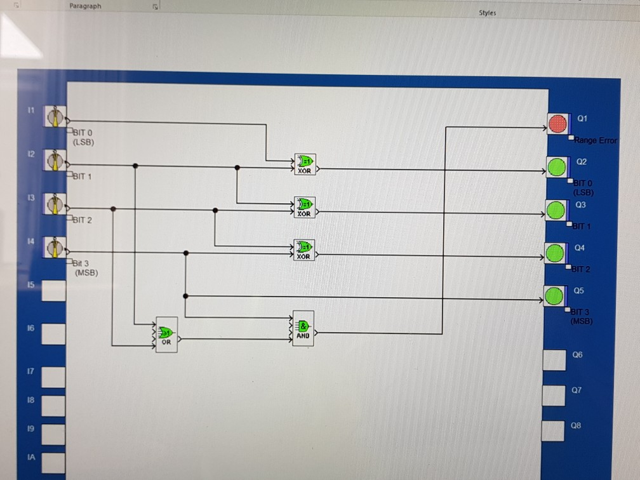Select the top XOR gate
This screenshot has height=480, width=640.
click(x=305, y=164)
